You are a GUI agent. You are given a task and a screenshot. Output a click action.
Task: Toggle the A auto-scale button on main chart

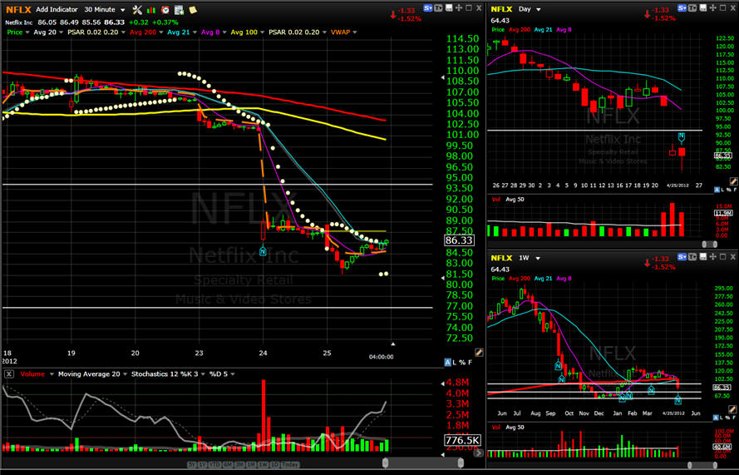pyautogui.click(x=448, y=363)
